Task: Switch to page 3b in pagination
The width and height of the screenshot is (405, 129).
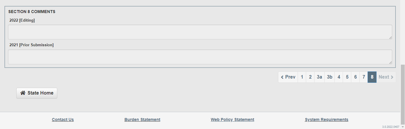Action: [329, 77]
